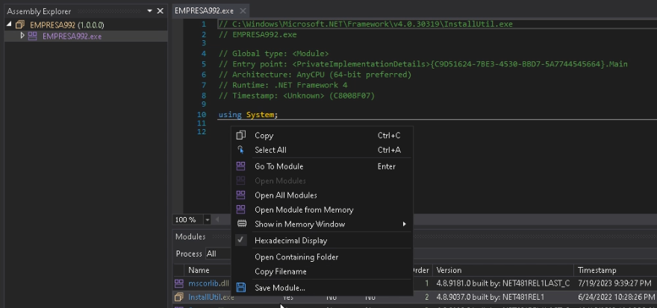Switch to the EMPRESA992.exe document tab

pyautogui.click(x=202, y=10)
